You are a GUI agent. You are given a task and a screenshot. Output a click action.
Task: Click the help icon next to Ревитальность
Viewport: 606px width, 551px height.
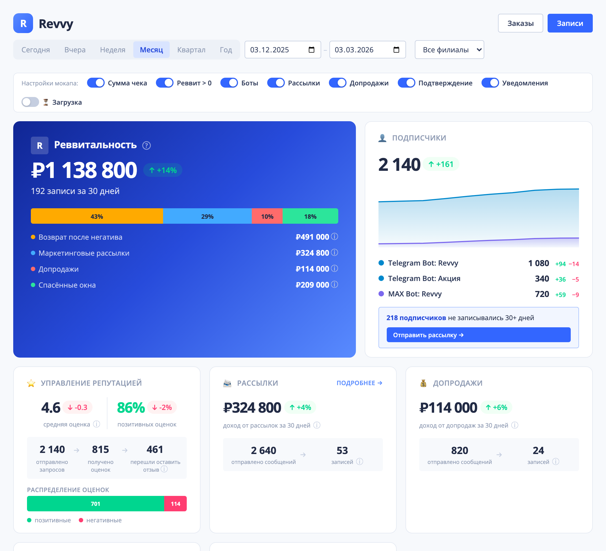tap(146, 145)
